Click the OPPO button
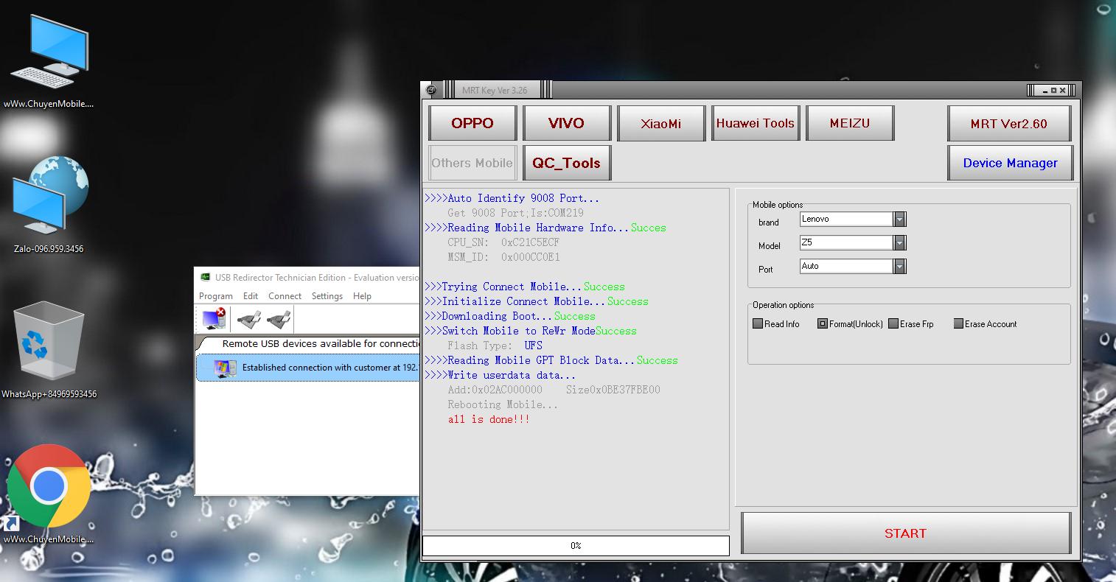This screenshot has height=582, width=1116. (x=472, y=123)
